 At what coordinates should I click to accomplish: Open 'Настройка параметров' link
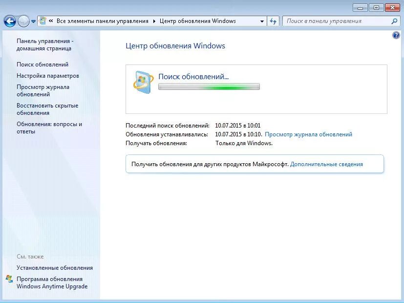(x=48, y=76)
